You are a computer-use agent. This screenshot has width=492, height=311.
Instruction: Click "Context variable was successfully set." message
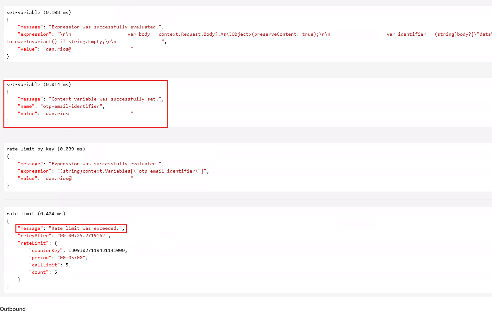point(105,99)
